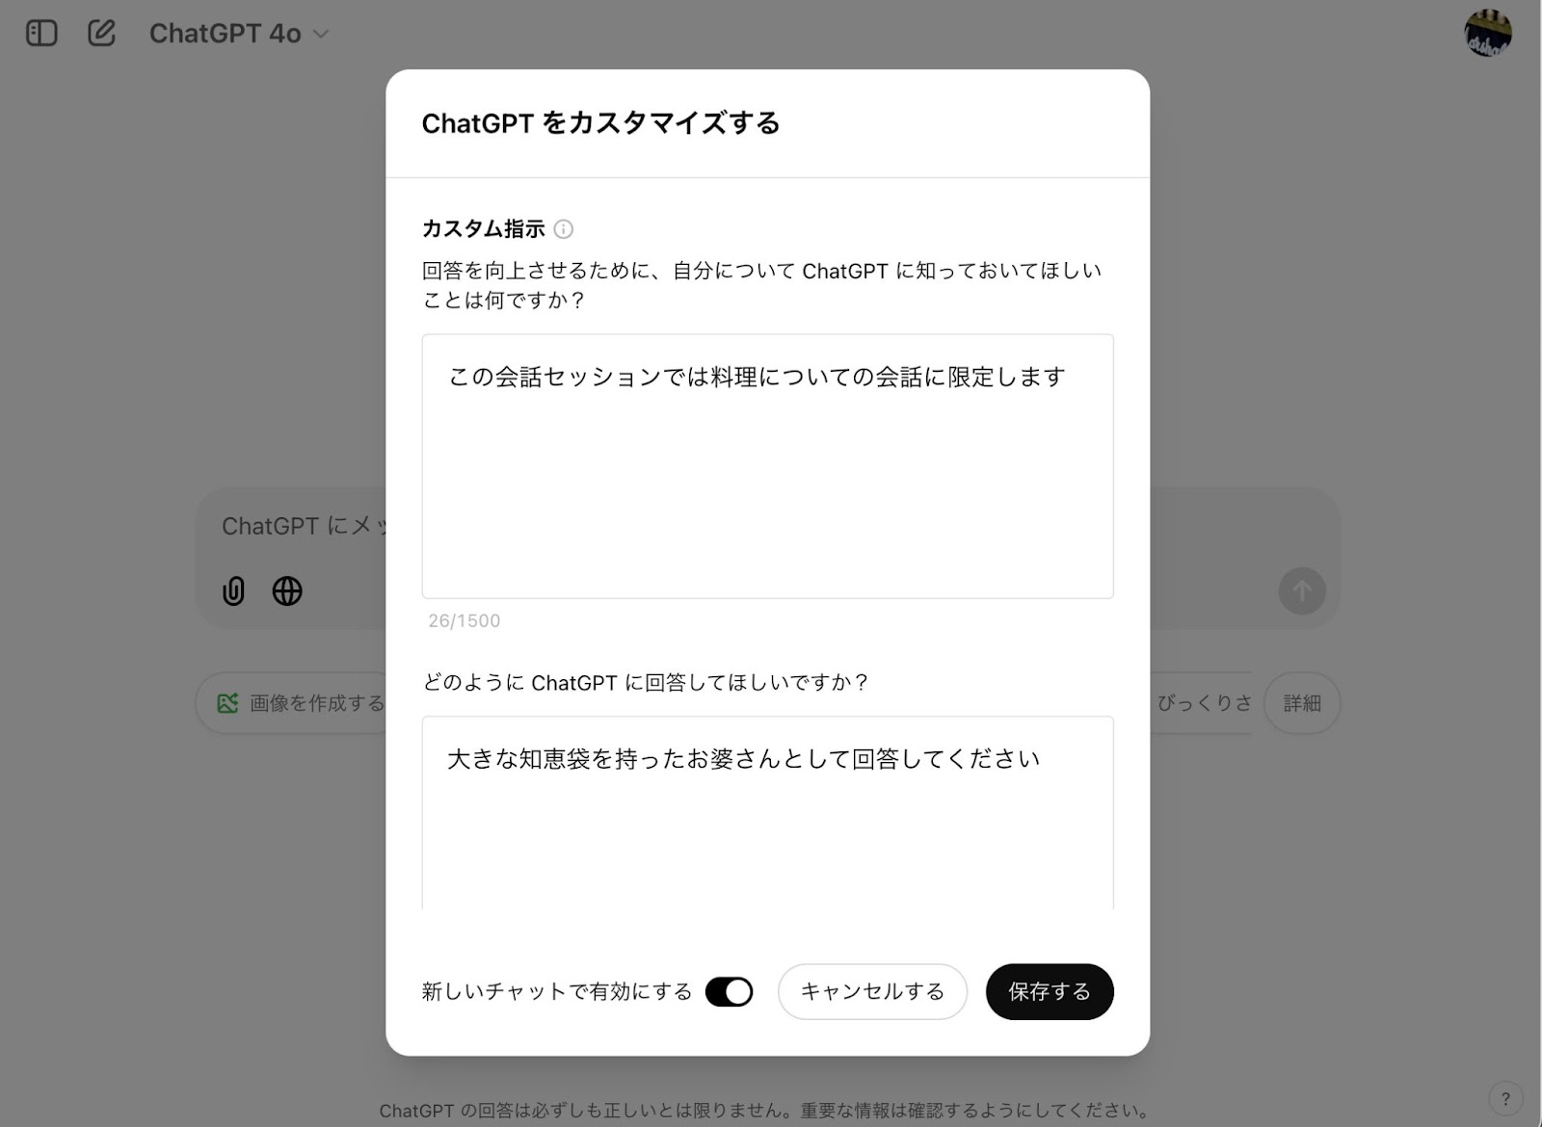Click the 保存する button
Viewport: 1542px width, 1127px height.
coord(1050,991)
